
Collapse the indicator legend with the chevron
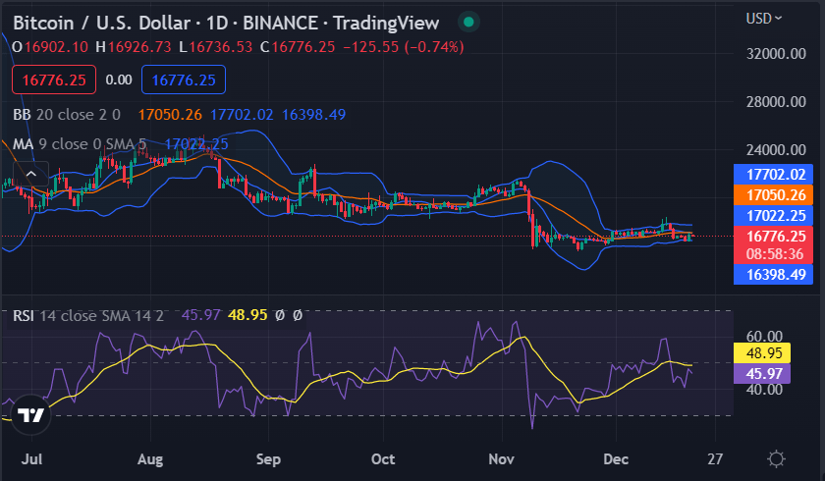[x=31, y=174]
